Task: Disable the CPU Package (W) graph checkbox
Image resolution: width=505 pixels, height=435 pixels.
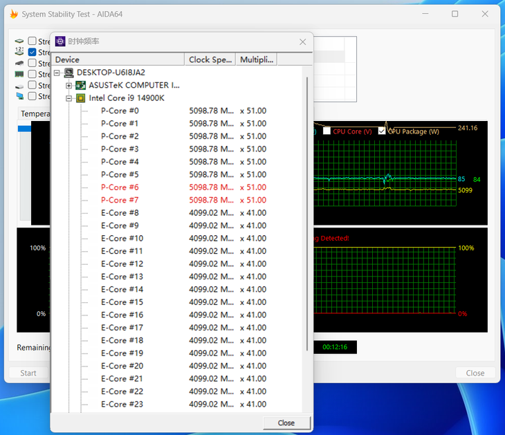Action: coord(382,131)
